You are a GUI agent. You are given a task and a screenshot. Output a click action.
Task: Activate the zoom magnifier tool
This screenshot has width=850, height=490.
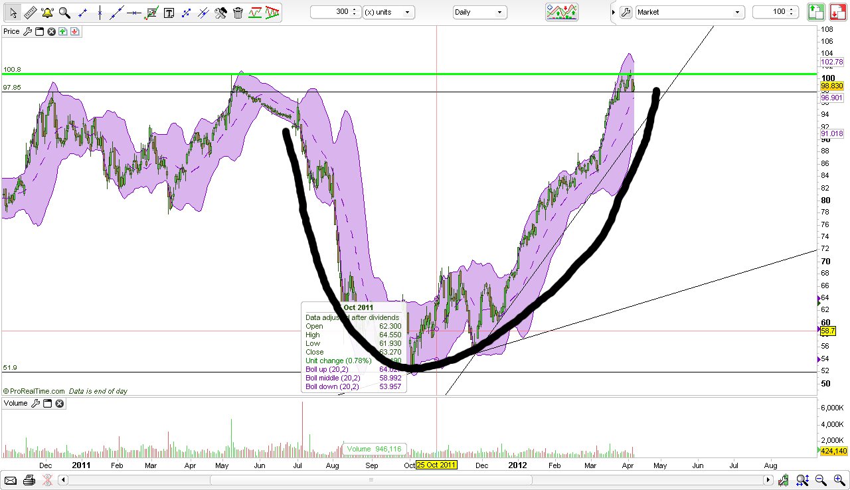click(64, 12)
